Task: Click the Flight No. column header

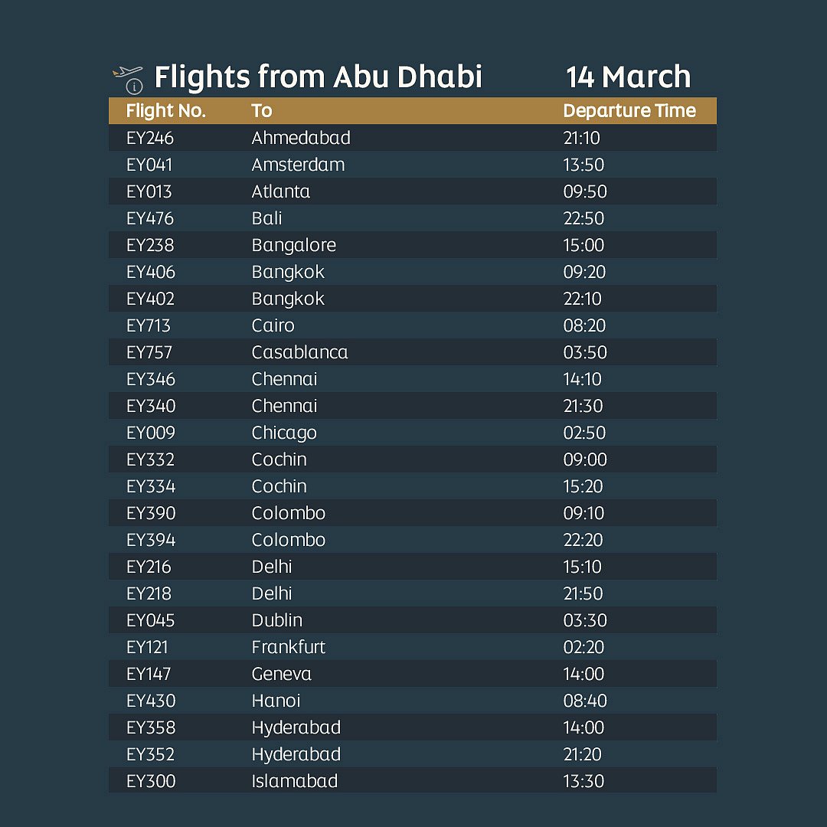Action: (x=166, y=111)
